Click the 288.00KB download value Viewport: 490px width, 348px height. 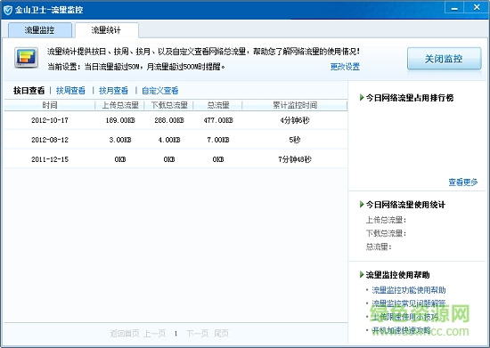169,120
